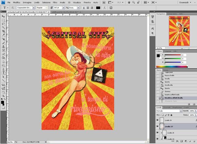Open the Opacità slider arrow
This screenshot has width=197, height=144.
coord(196,111)
